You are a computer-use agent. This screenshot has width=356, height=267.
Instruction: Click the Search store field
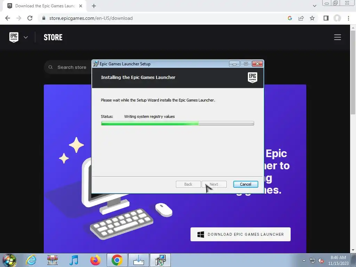(68, 67)
